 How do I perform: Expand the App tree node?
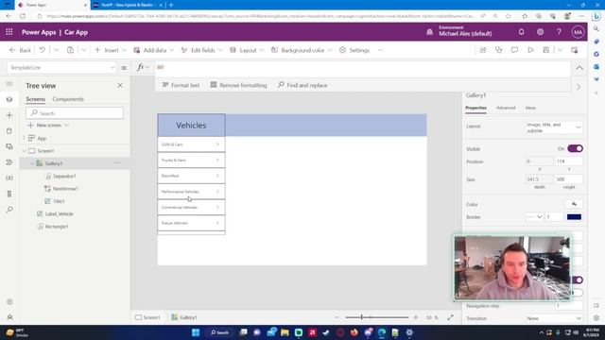click(x=25, y=138)
